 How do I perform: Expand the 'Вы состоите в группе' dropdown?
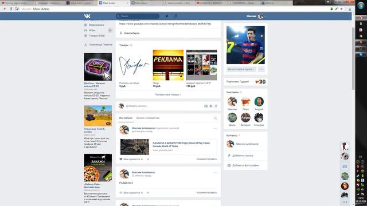[241, 69]
